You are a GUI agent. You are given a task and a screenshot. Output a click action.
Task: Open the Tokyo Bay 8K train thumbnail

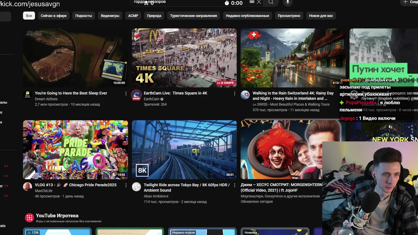pos(184,149)
